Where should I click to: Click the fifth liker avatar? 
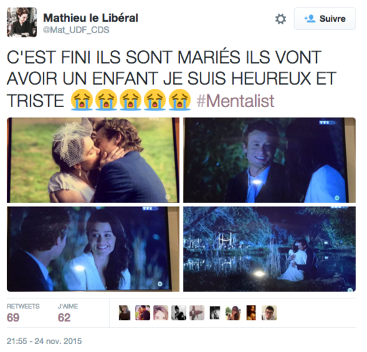click(x=197, y=313)
